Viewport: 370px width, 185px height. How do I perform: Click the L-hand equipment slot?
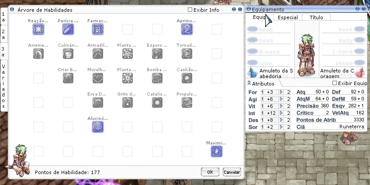[x=344, y=51]
